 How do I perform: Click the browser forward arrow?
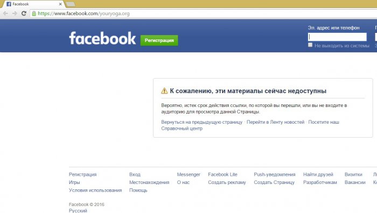[15, 13]
